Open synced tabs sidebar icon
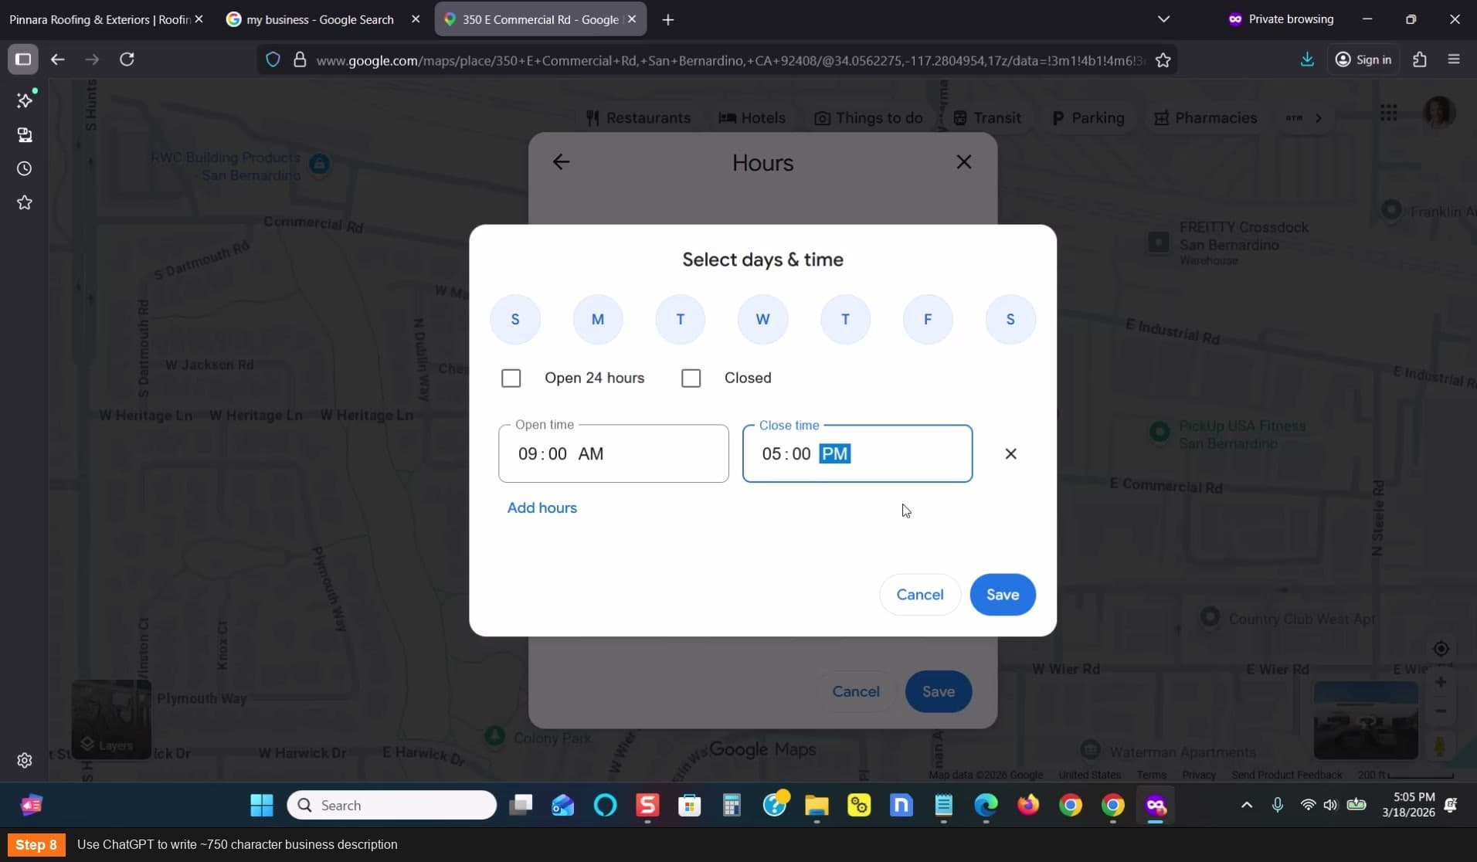1477x862 pixels. click(x=25, y=135)
